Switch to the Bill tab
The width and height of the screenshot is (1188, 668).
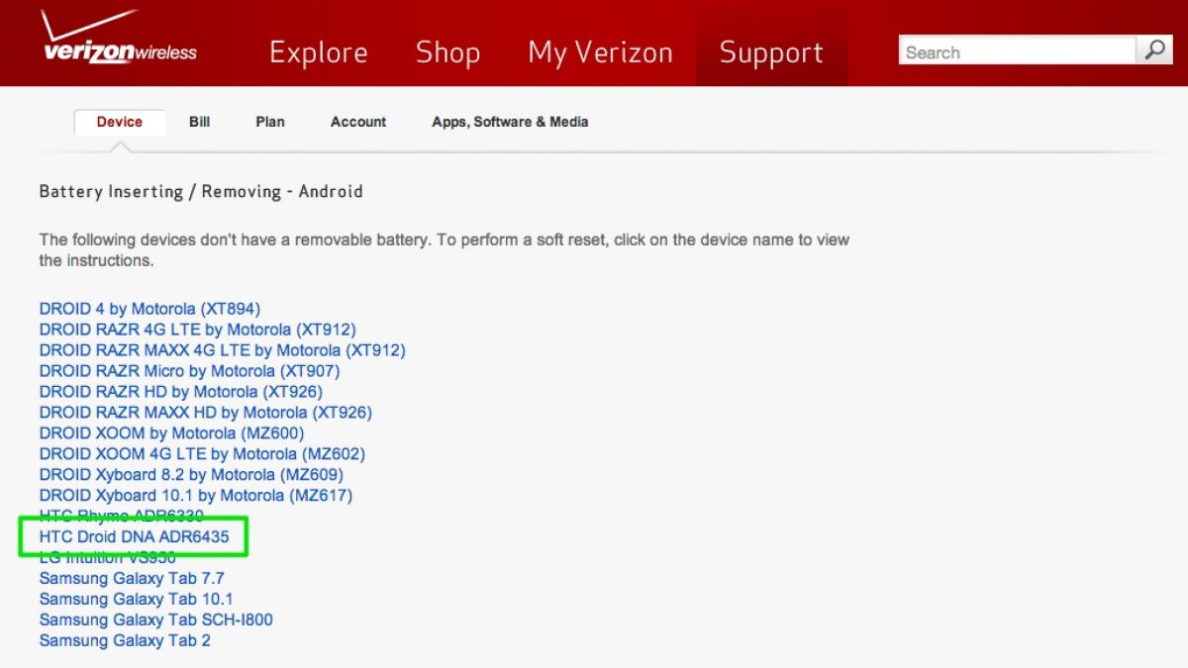(199, 122)
